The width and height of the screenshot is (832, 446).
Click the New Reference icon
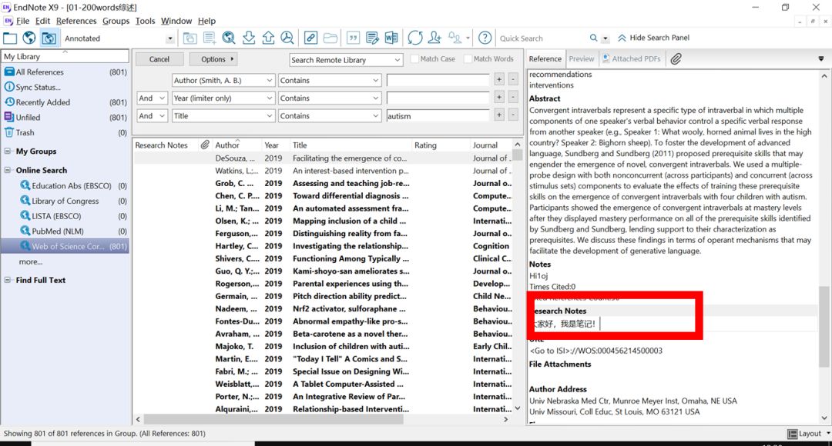coord(209,38)
